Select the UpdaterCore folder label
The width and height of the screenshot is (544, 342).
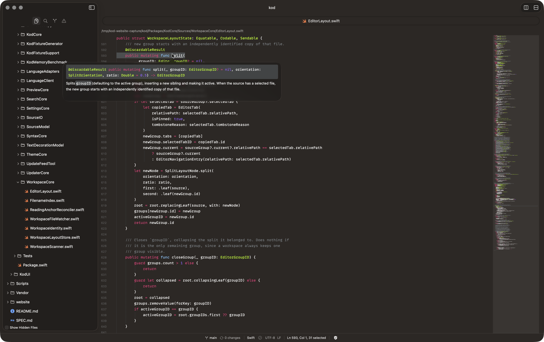(x=38, y=173)
